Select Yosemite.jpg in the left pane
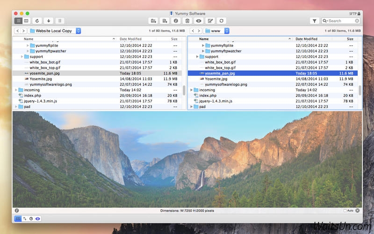 [x=40, y=79]
